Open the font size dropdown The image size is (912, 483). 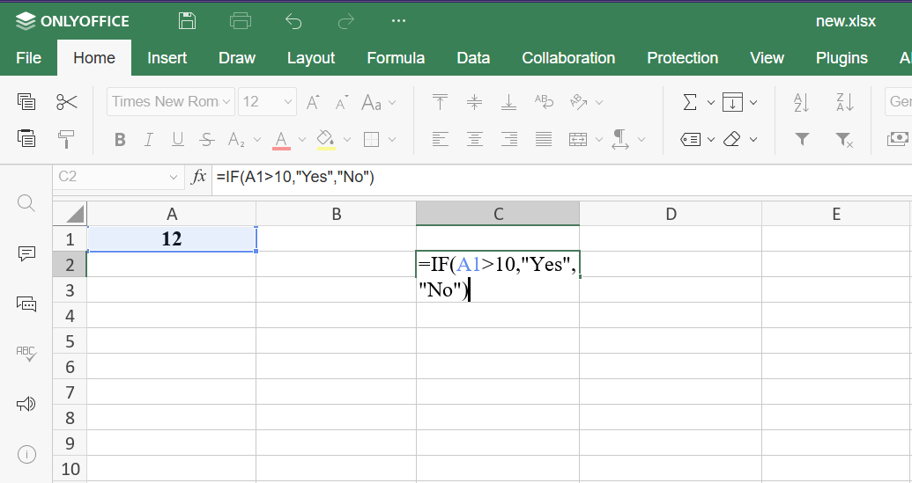point(288,102)
